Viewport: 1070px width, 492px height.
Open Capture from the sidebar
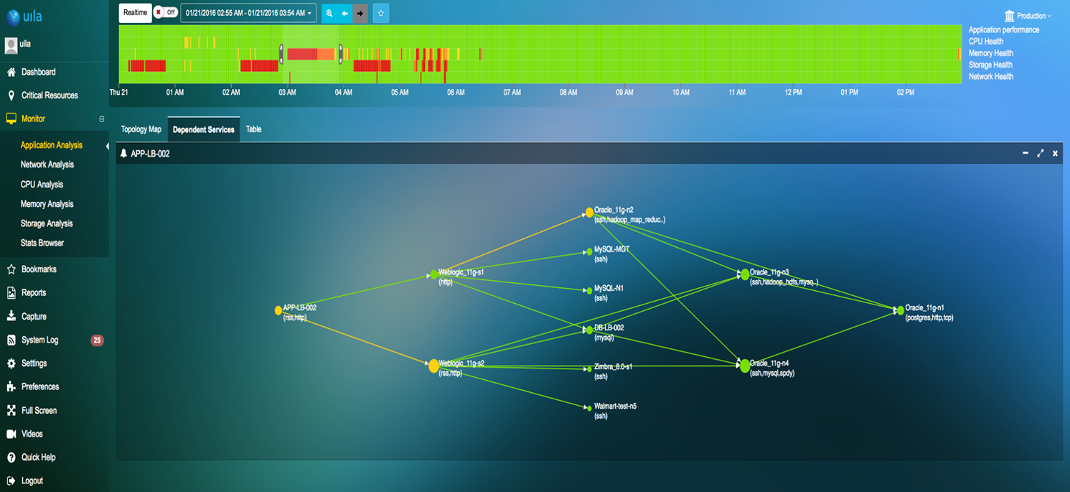click(x=34, y=317)
